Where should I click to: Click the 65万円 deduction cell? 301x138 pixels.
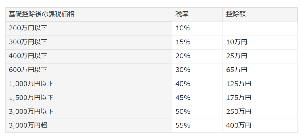260,70
